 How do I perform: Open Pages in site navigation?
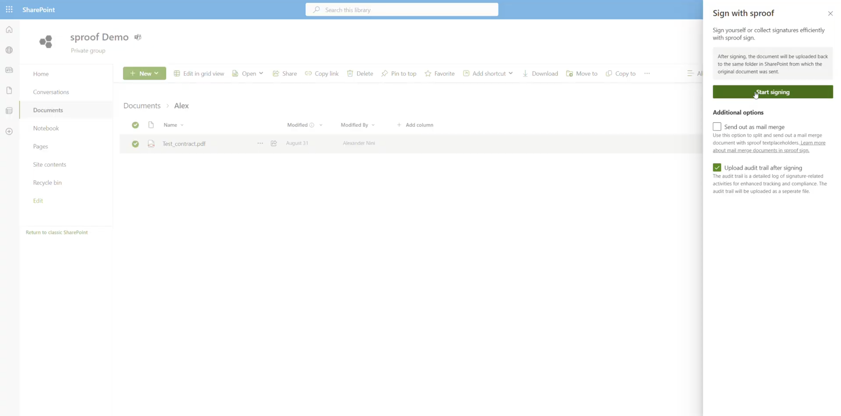40,146
